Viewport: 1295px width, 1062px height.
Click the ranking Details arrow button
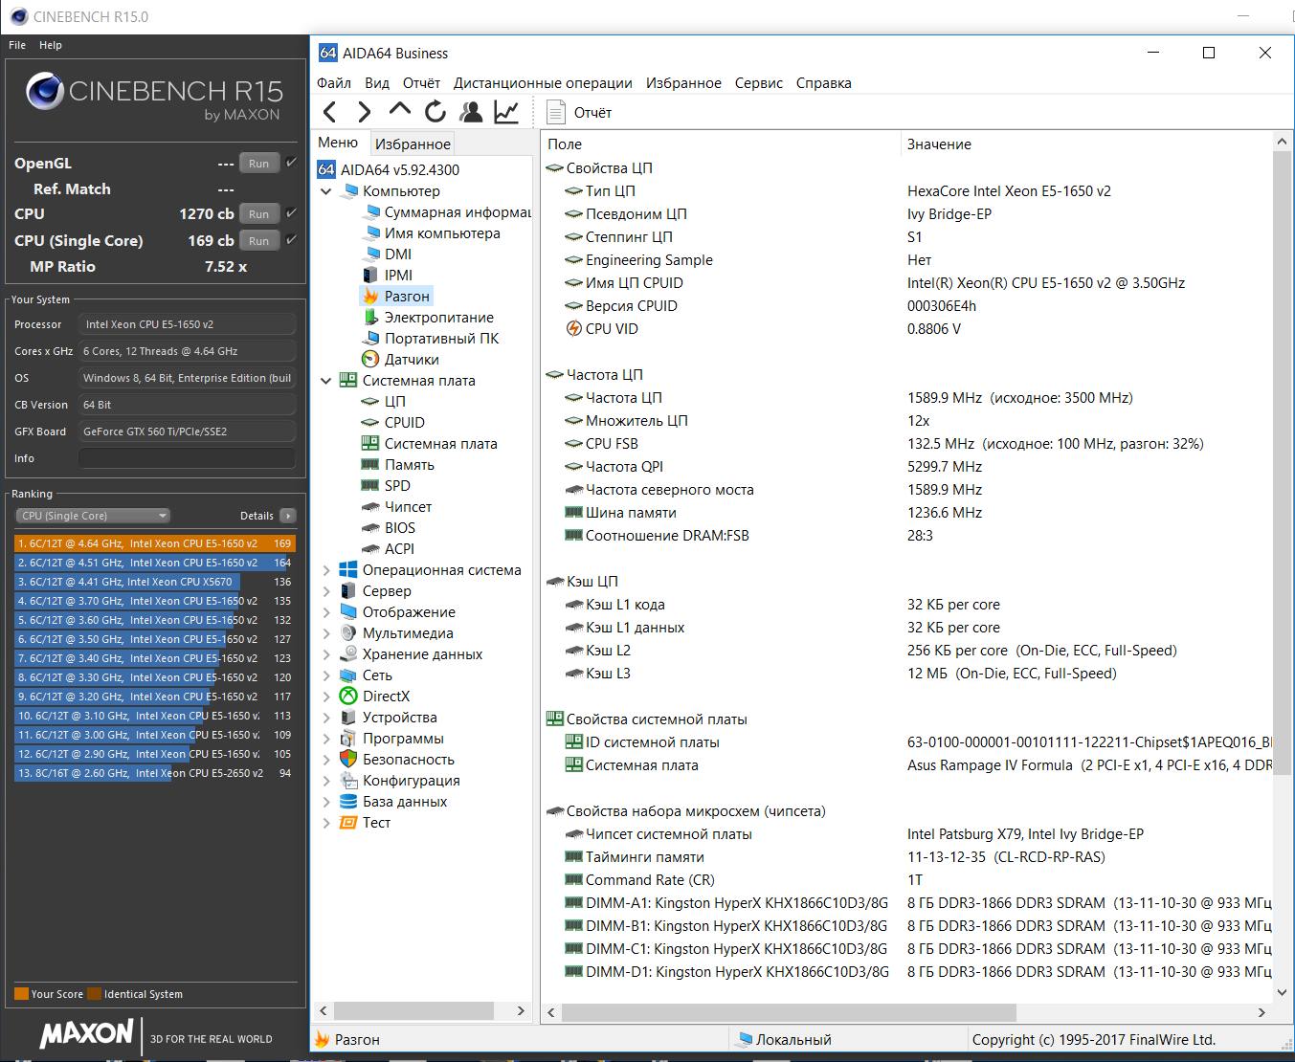(288, 516)
